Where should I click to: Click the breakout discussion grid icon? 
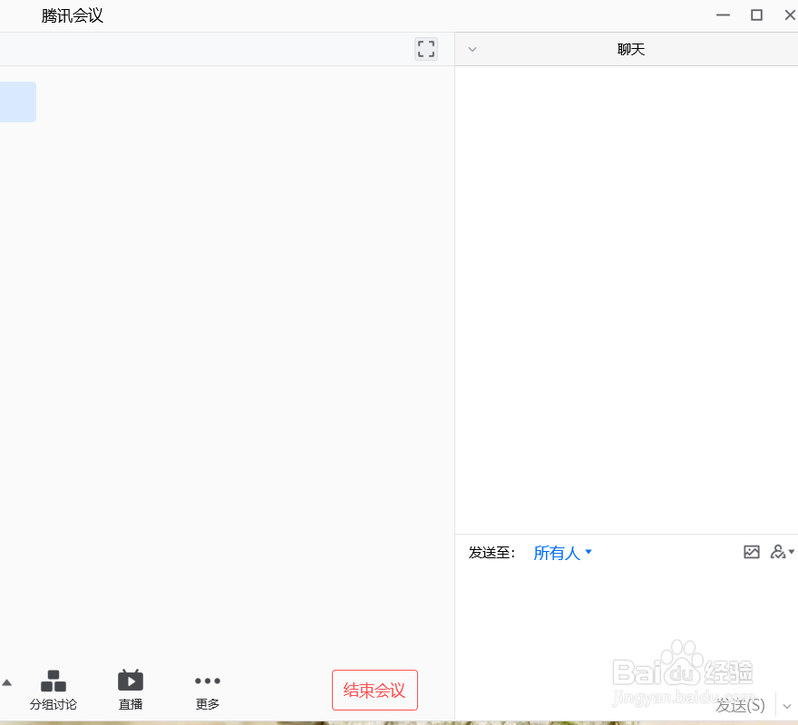pos(54,681)
